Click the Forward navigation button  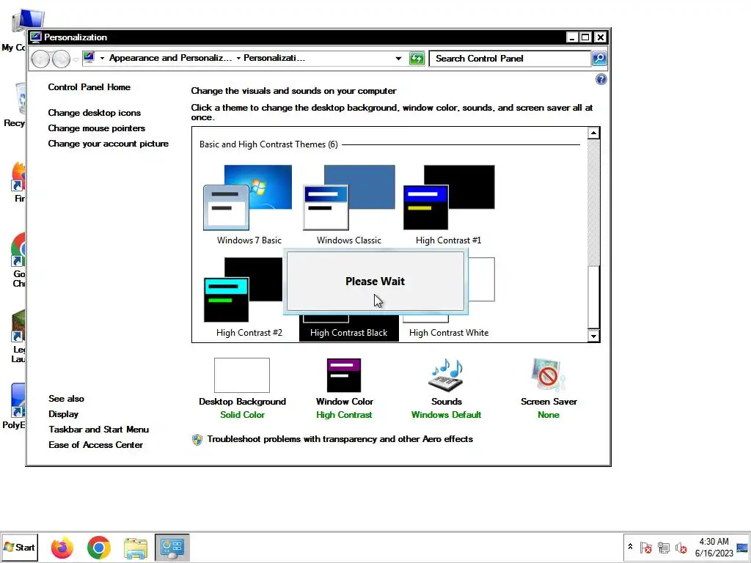tap(61, 59)
